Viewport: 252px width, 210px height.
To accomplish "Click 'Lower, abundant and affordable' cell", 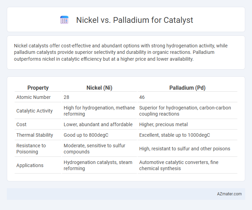I will click(99, 124).
